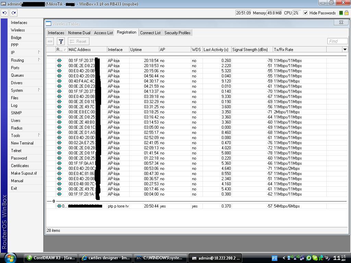Click the WDS column header
This screenshot has width=351, height=263.
coord(196,49)
